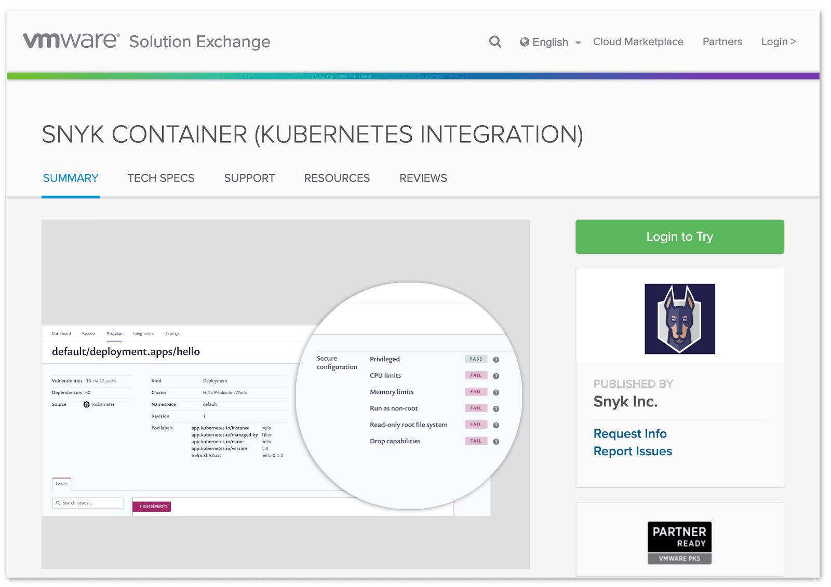Go to the RESOURCES tab
The image size is (831, 587).
337,178
